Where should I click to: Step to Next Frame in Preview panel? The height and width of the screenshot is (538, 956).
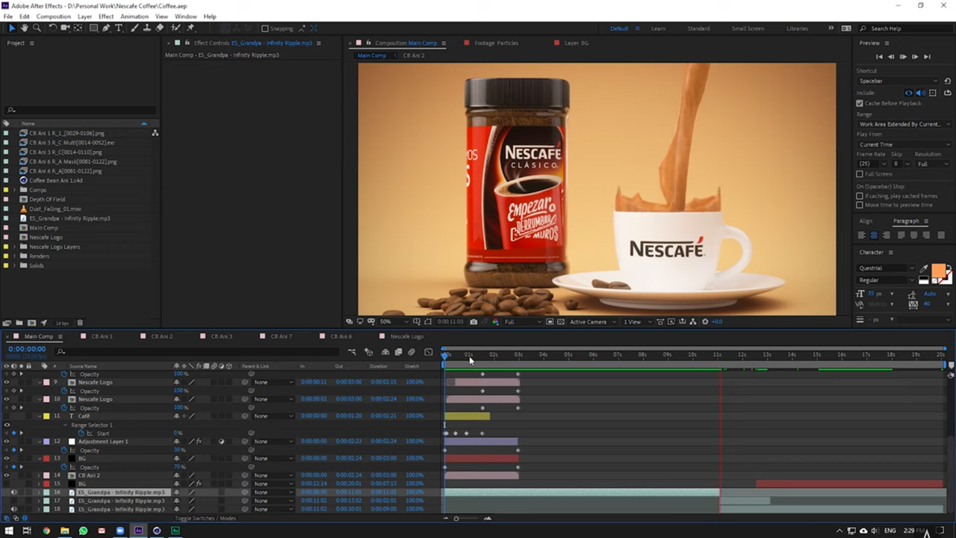[x=915, y=57]
